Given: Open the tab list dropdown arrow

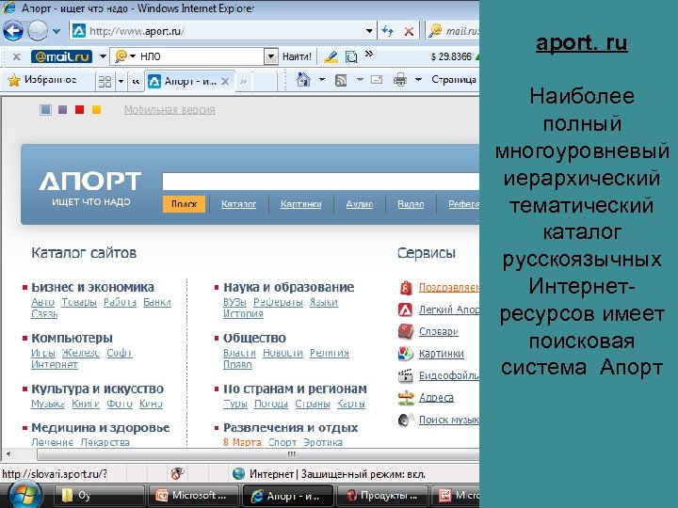Looking at the screenshot, I should [x=121, y=81].
